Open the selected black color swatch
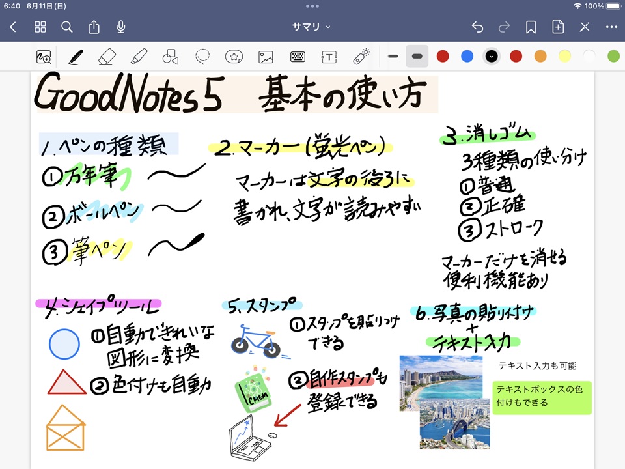This screenshot has width=625, height=469. pos(492,56)
